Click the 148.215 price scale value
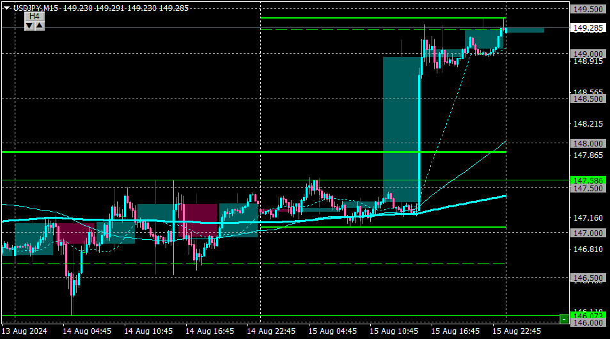 [588, 124]
